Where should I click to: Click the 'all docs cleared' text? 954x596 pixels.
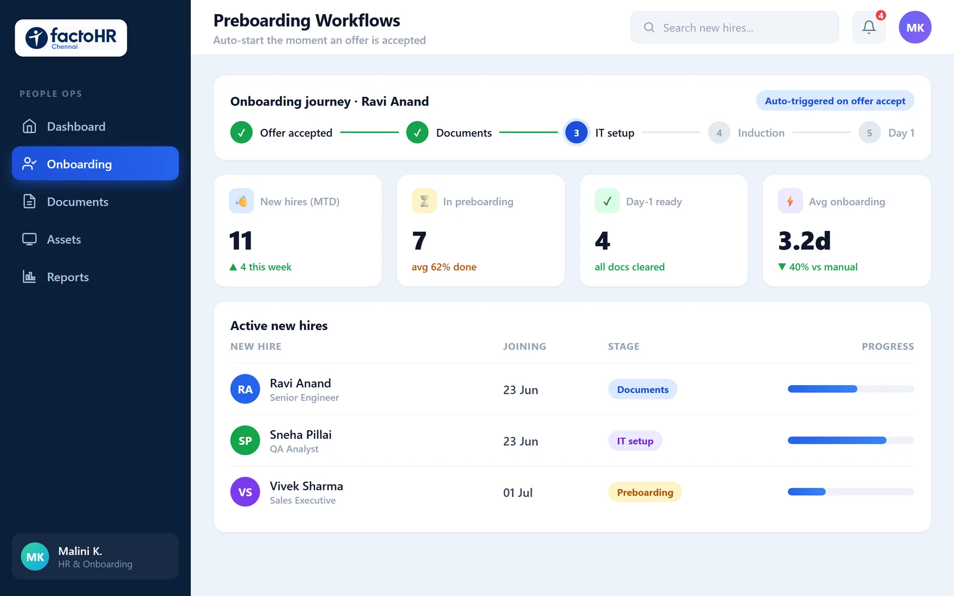[x=629, y=267]
